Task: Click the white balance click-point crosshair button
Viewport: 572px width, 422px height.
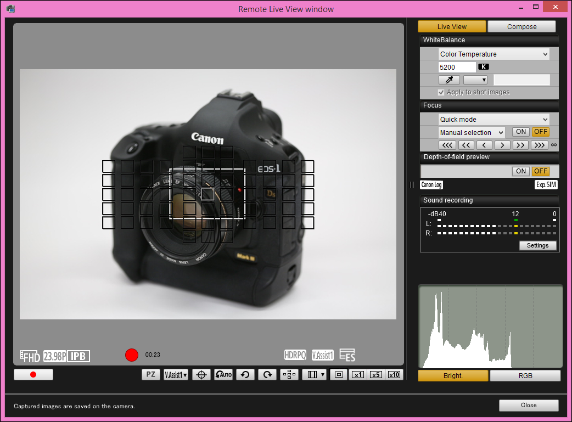Action: click(201, 375)
